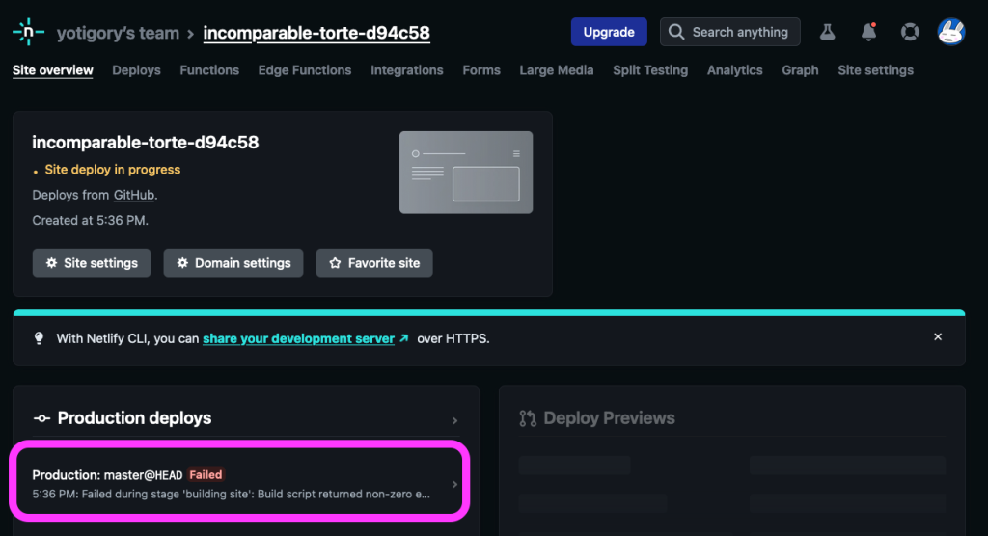Screen dimensions: 988x536
Task: Open the support lifebuoy icon
Action: point(910,32)
